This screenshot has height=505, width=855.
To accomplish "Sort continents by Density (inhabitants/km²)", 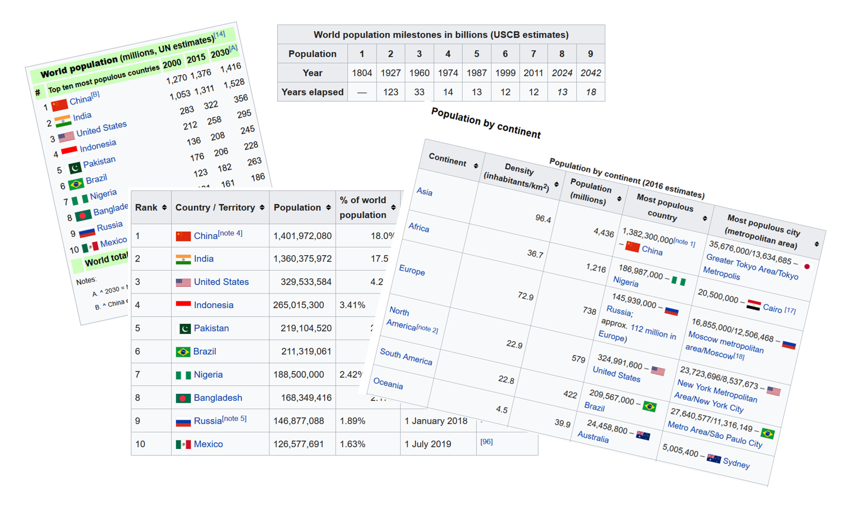I will (556, 185).
